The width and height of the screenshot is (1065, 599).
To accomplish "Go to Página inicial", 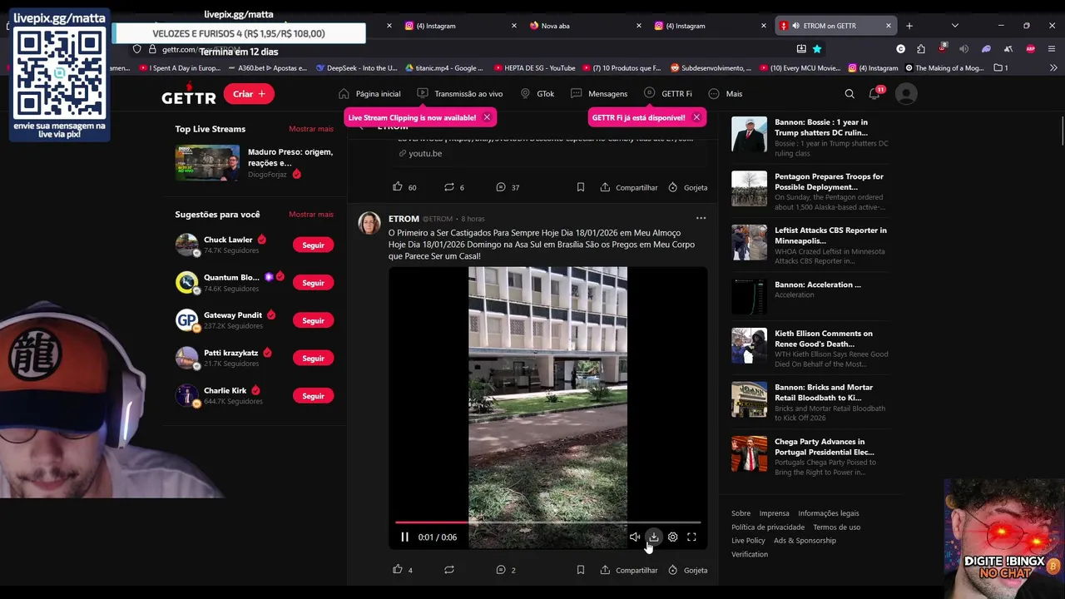I will tap(369, 94).
